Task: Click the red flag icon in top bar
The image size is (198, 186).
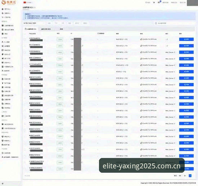Action: (x=24, y=3)
